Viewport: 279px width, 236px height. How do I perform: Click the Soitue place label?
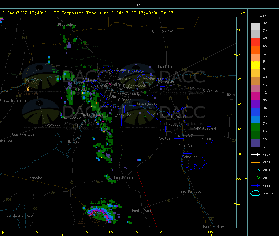(165, 138)
